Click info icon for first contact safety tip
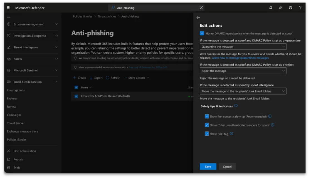This screenshot has height=179, width=311. coord(270,116)
